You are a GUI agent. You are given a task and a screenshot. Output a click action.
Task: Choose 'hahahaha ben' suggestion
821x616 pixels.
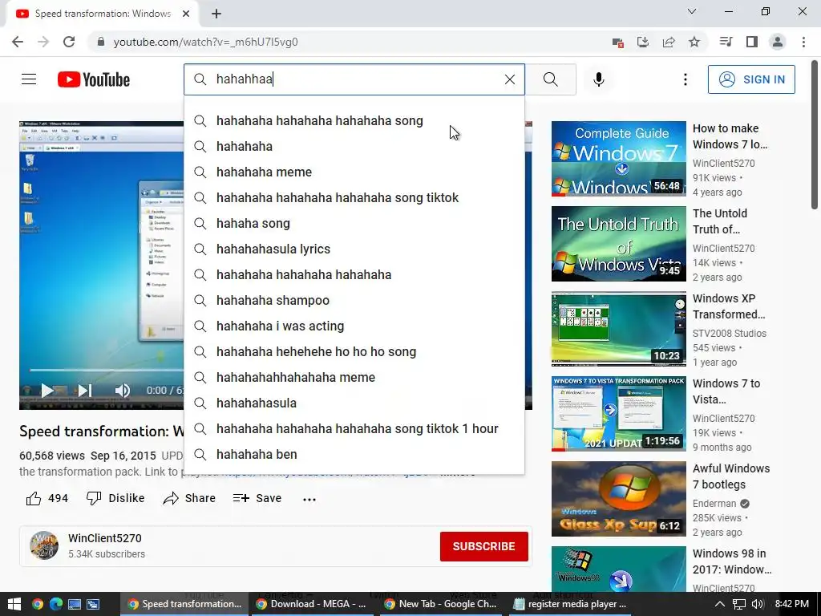(354, 454)
